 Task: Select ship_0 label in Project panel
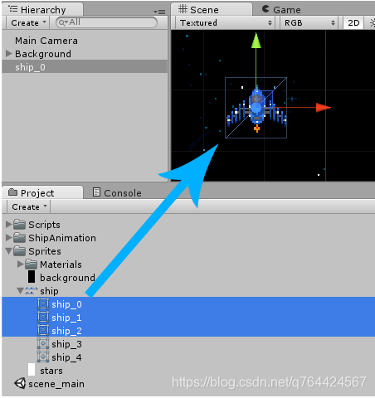(66, 304)
